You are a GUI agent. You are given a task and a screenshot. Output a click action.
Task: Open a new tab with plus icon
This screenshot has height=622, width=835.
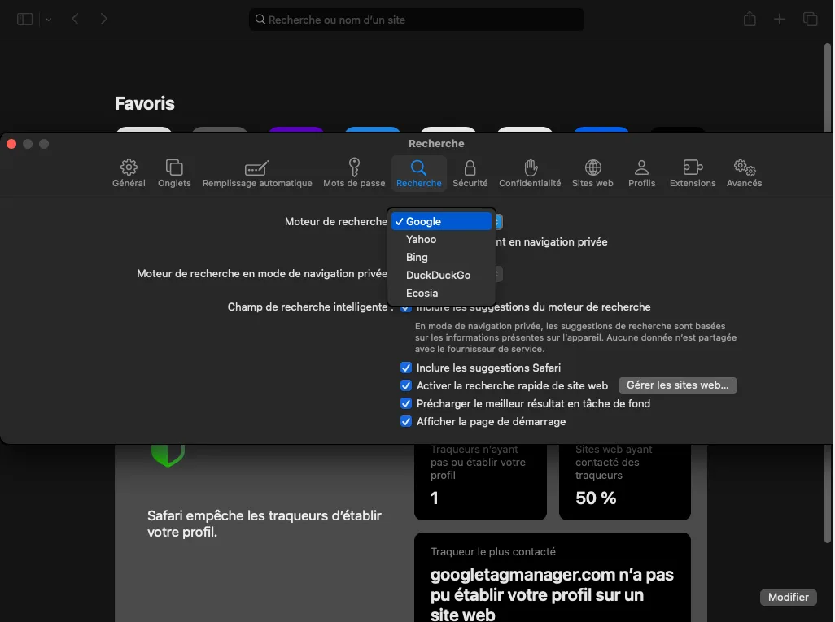[779, 20]
